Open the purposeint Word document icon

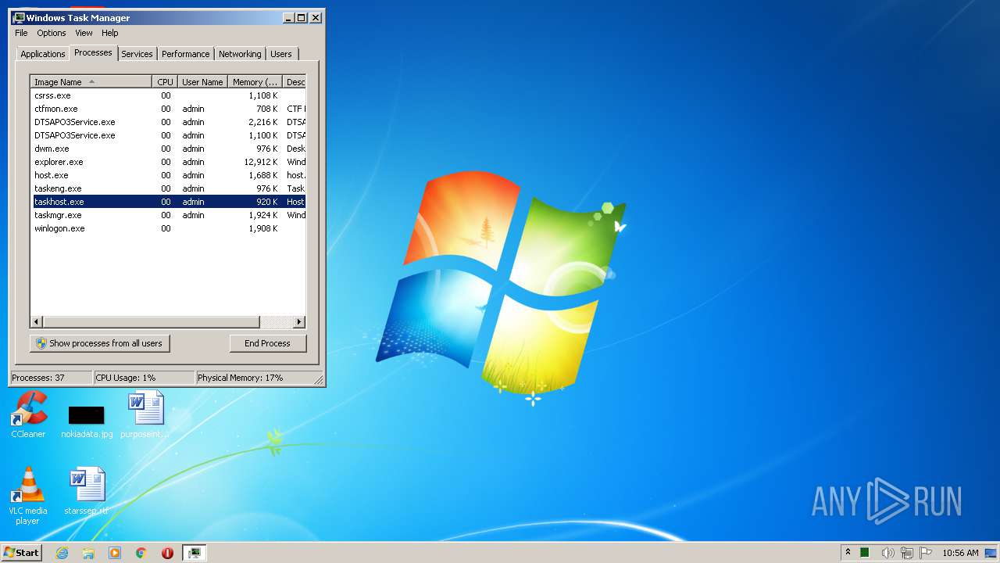click(x=145, y=414)
